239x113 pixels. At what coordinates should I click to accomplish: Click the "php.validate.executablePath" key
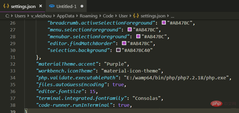point(77,78)
